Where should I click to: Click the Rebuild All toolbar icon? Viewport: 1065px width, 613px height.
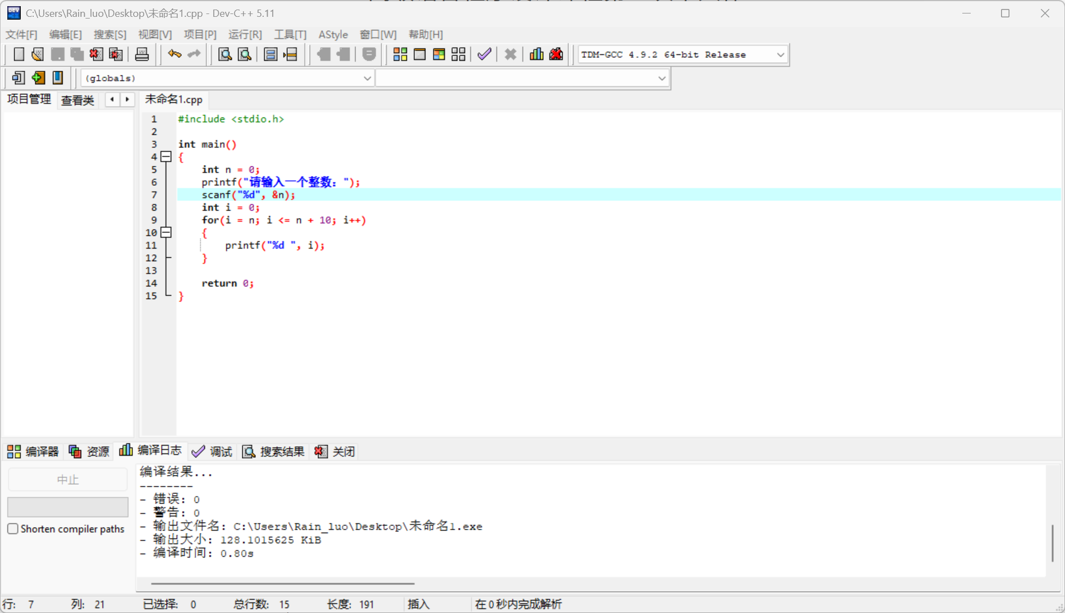(458, 54)
